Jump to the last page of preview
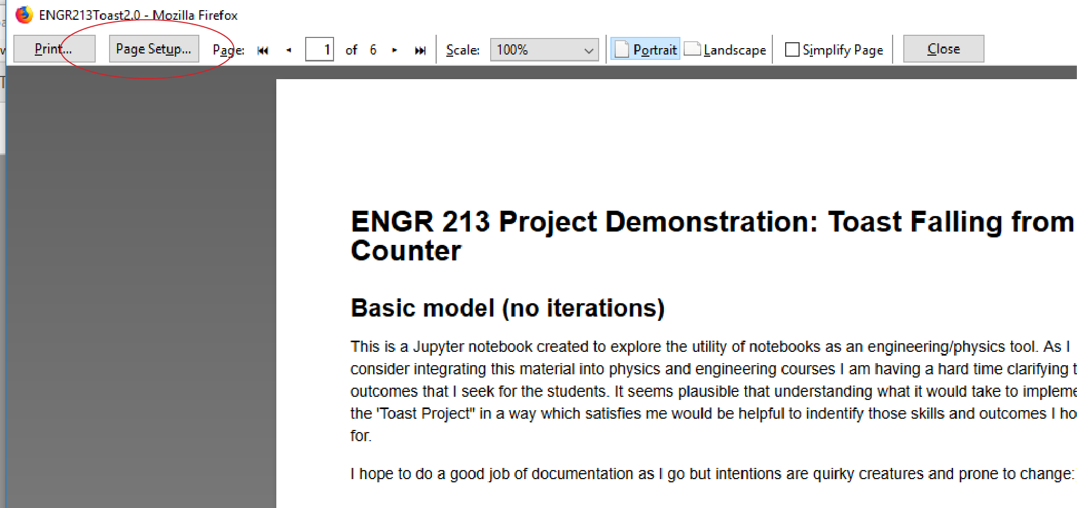1077x508 pixels. pyautogui.click(x=420, y=50)
